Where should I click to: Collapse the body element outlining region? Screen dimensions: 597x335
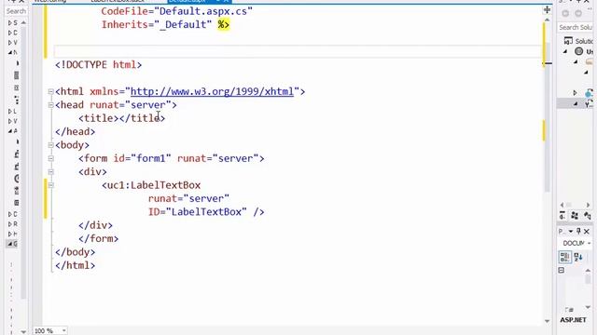50,145
